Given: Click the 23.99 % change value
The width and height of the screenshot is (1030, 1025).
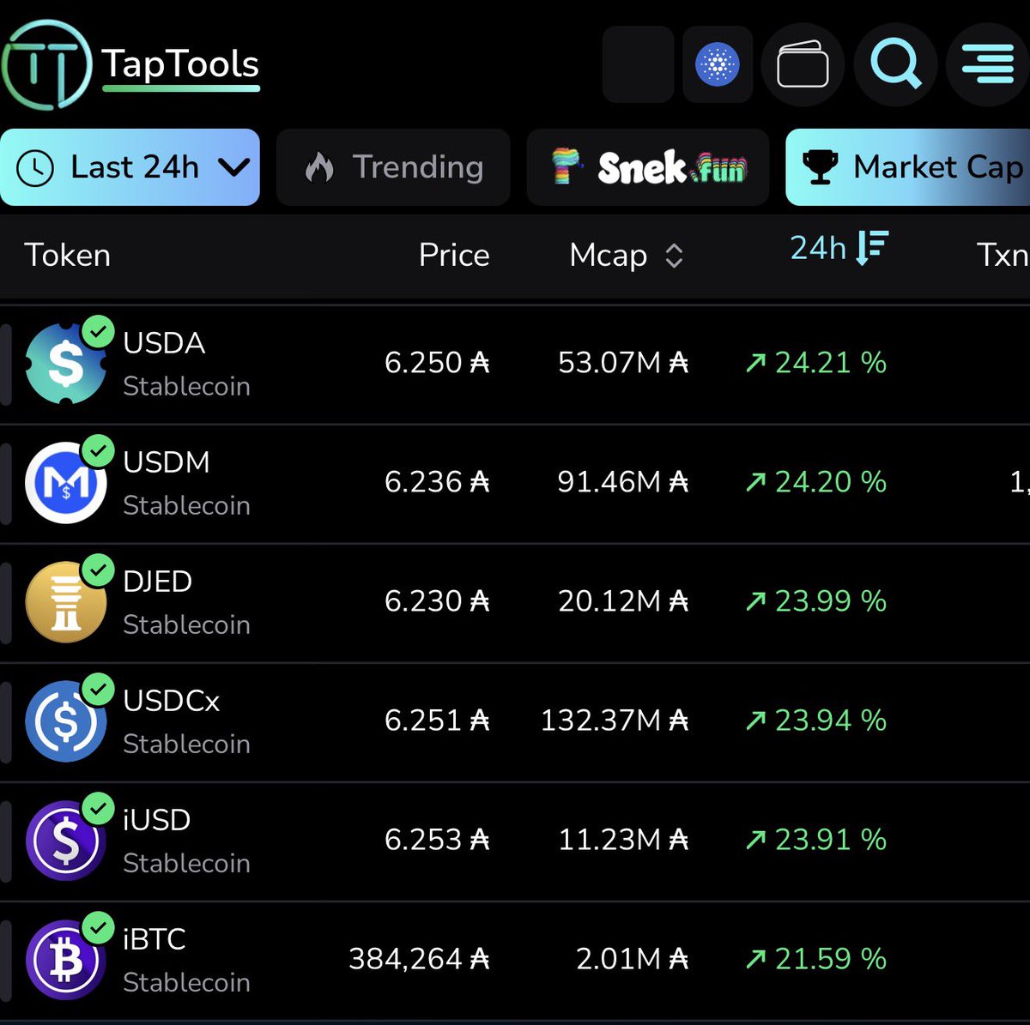Looking at the screenshot, I should (816, 601).
